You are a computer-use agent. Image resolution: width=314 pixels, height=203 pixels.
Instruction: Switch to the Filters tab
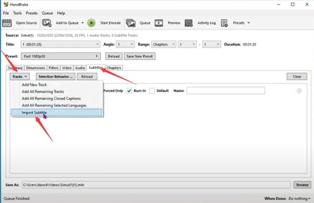(x=53, y=68)
